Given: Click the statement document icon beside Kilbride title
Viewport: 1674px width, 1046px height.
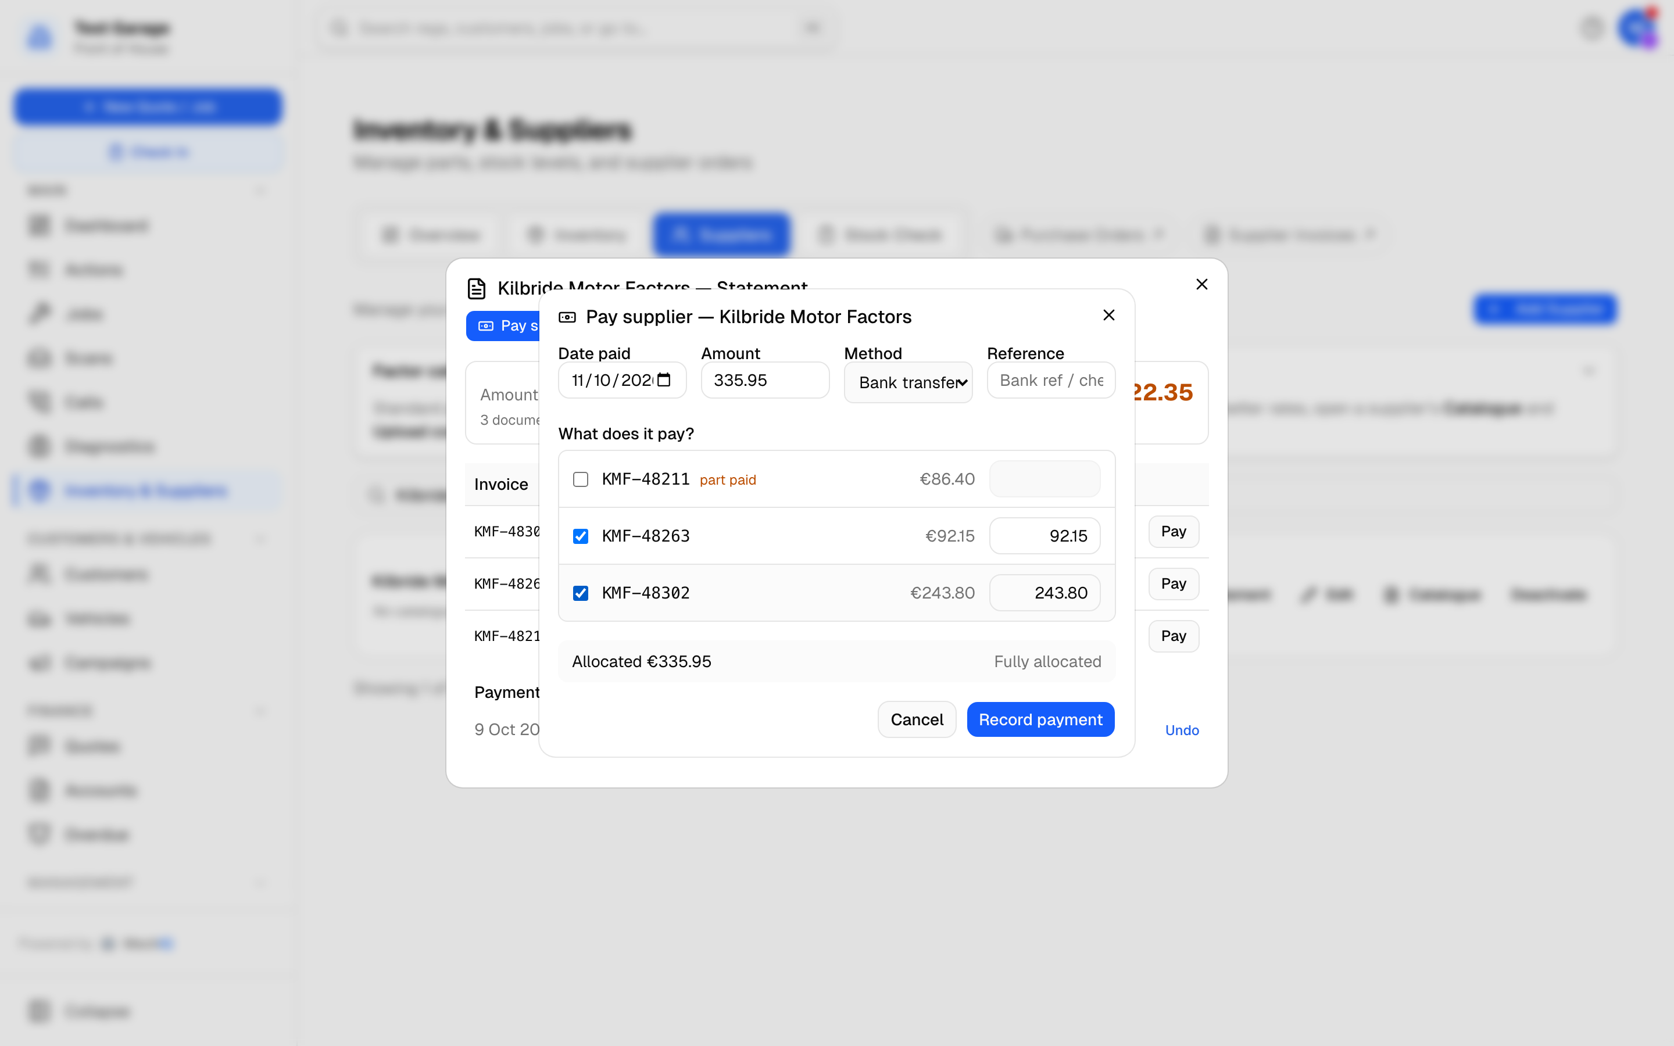Looking at the screenshot, I should coord(477,288).
